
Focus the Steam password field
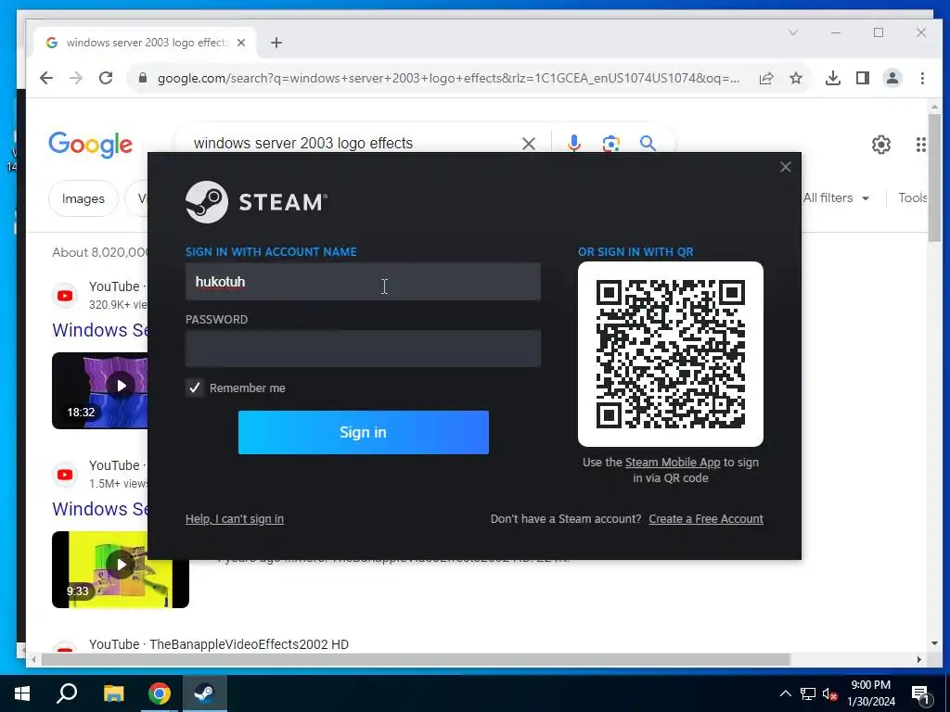(x=363, y=349)
